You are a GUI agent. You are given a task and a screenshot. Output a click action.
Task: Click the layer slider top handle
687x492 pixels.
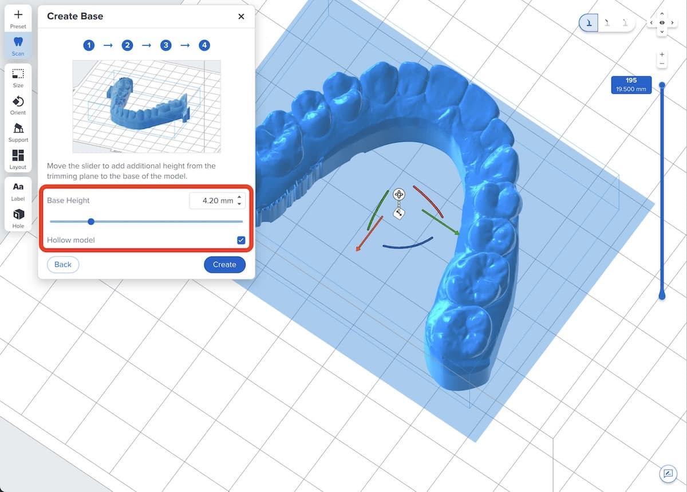(x=662, y=85)
